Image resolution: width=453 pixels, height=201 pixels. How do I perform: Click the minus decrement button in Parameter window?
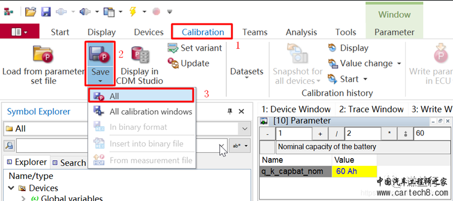268,134
